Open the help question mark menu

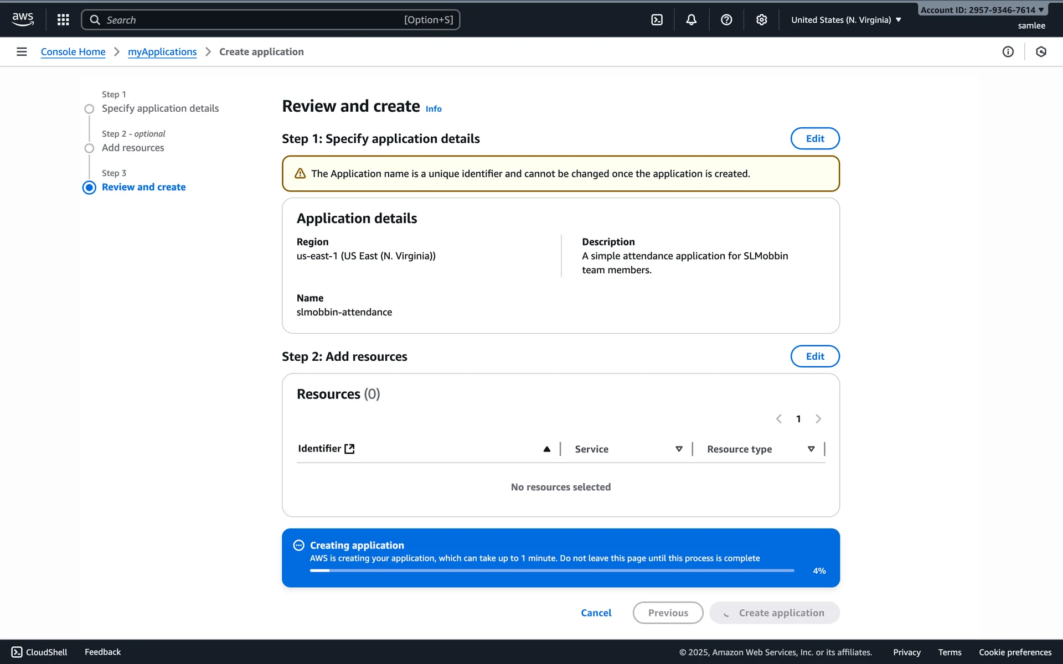(x=726, y=20)
